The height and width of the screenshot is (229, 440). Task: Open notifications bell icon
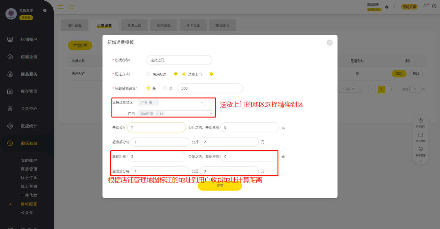(425, 6)
